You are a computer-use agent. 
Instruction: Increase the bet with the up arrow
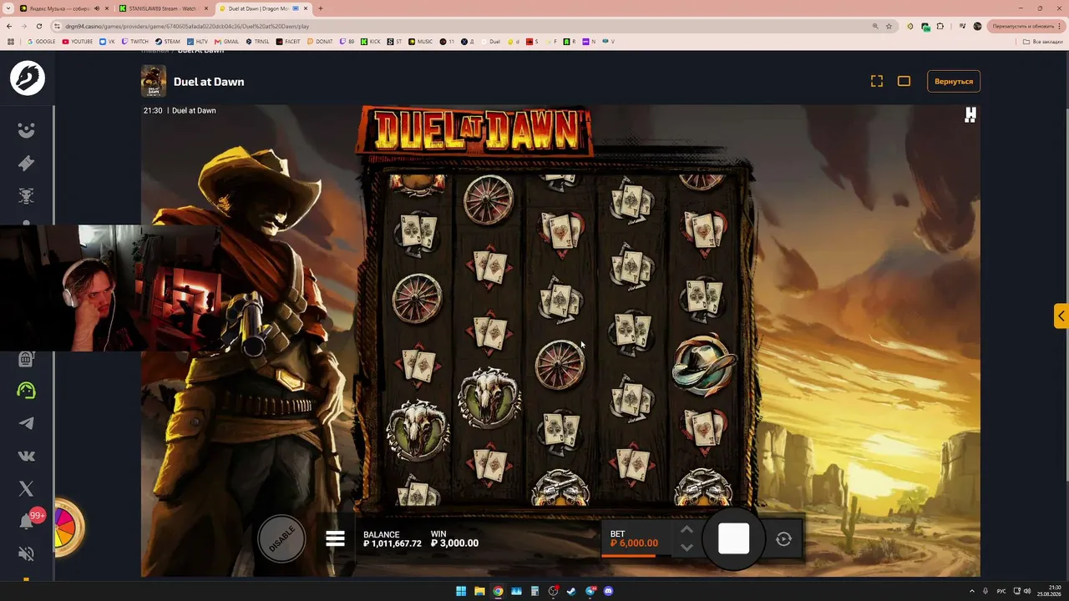(686, 529)
